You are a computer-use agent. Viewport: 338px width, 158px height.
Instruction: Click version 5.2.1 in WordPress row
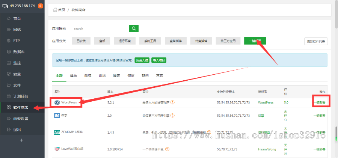pos(110,102)
